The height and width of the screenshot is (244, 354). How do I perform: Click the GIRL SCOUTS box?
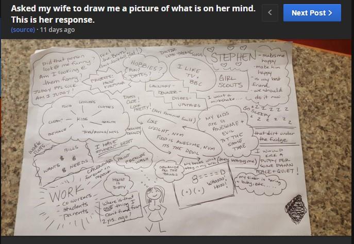click(231, 81)
